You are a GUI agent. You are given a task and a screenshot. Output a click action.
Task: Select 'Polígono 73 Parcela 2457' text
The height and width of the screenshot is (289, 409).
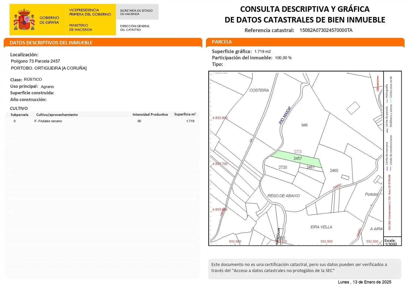(35, 61)
